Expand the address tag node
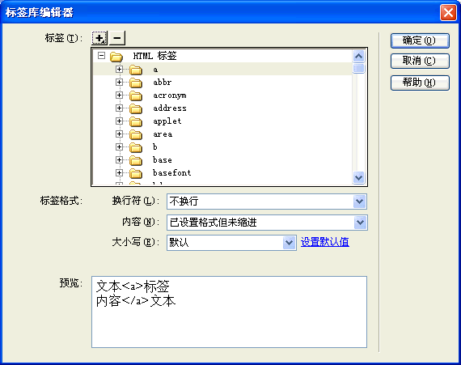Screen dimensions: 461x365 click(119, 108)
